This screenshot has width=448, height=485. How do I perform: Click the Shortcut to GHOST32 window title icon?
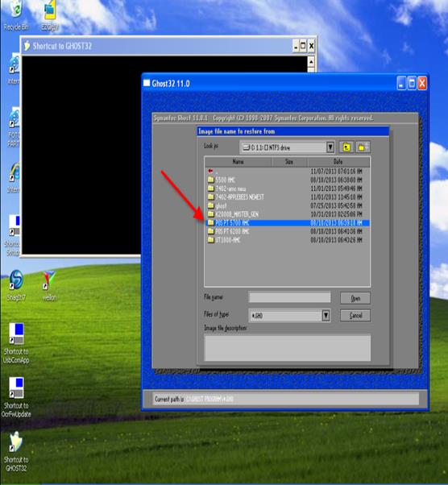[x=27, y=46]
